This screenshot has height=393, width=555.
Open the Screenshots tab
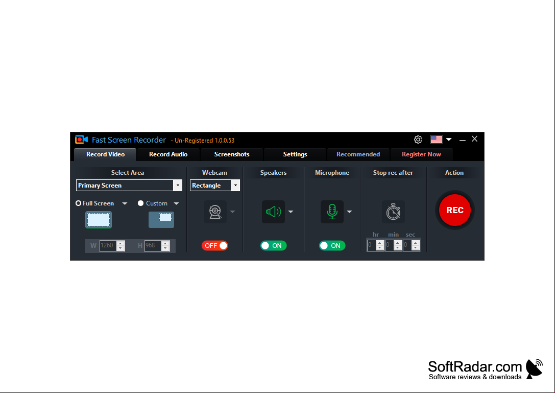tap(231, 154)
